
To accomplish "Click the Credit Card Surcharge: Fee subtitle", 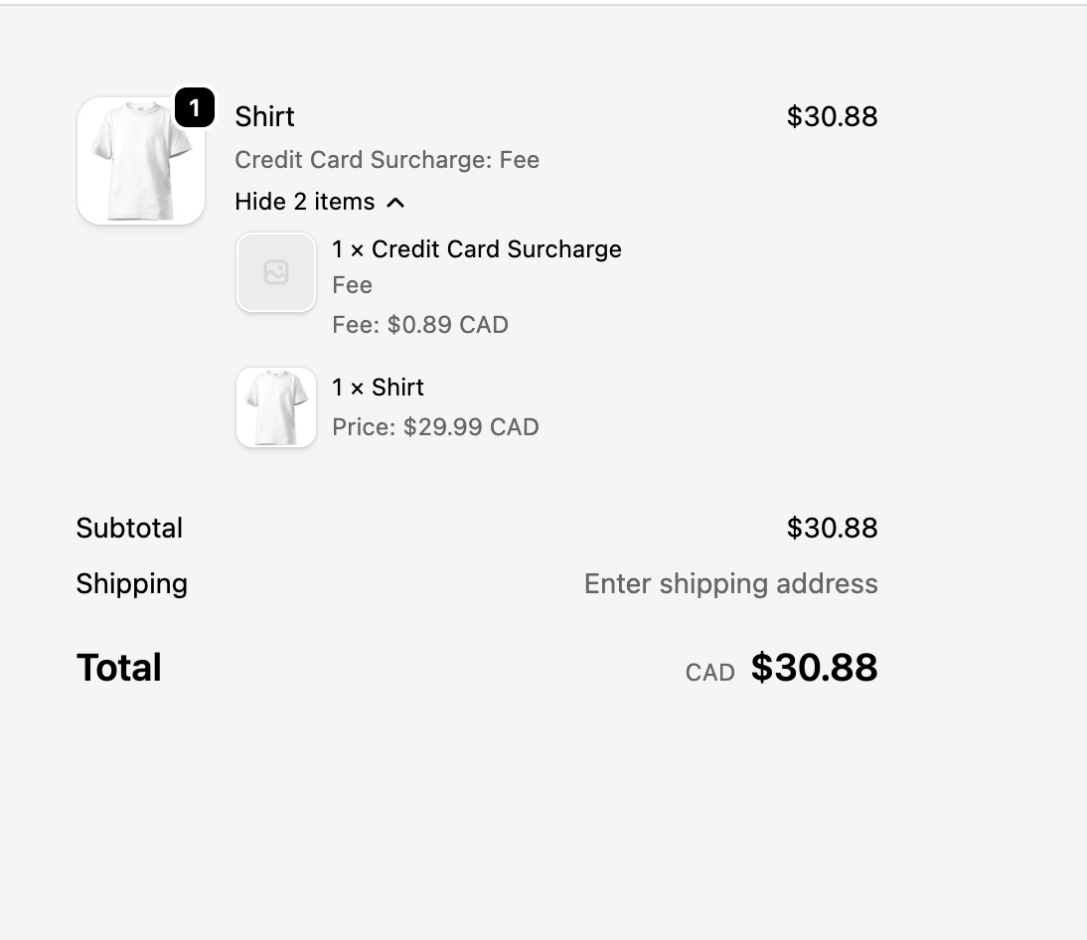I will (387, 160).
